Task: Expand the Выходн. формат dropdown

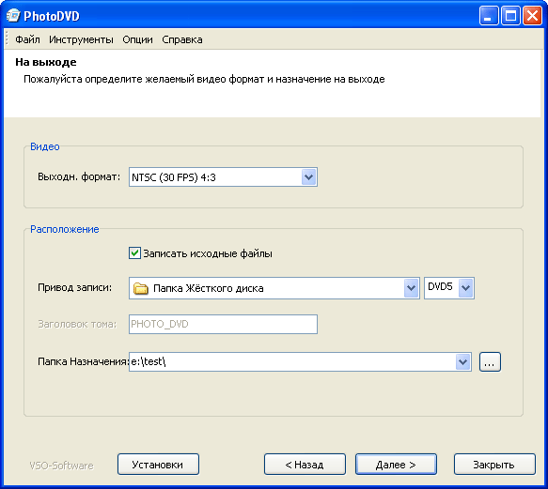Action: (308, 177)
